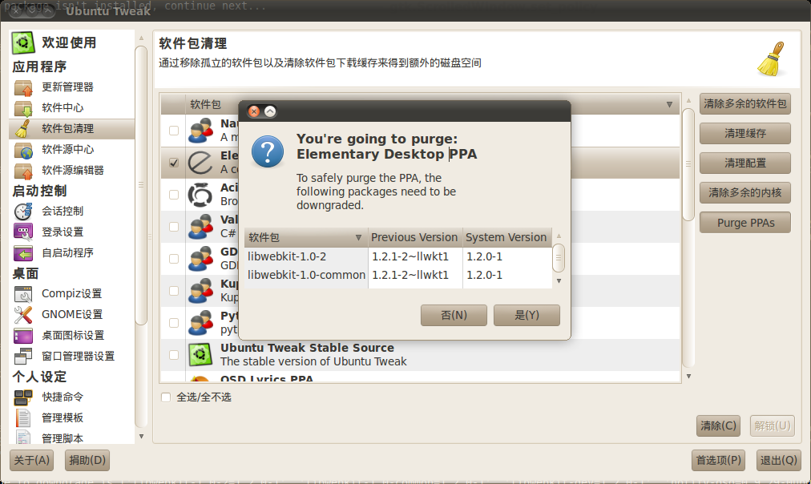Viewport: 811px width, 484px height.
Task: Open 软件中心 software center icon
Action: coord(23,108)
